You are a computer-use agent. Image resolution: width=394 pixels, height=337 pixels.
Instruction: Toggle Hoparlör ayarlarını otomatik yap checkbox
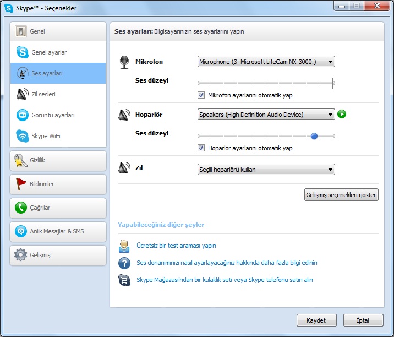coord(201,148)
